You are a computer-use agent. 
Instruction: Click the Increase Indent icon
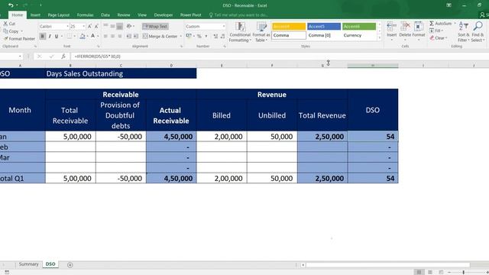coord(136,37)
